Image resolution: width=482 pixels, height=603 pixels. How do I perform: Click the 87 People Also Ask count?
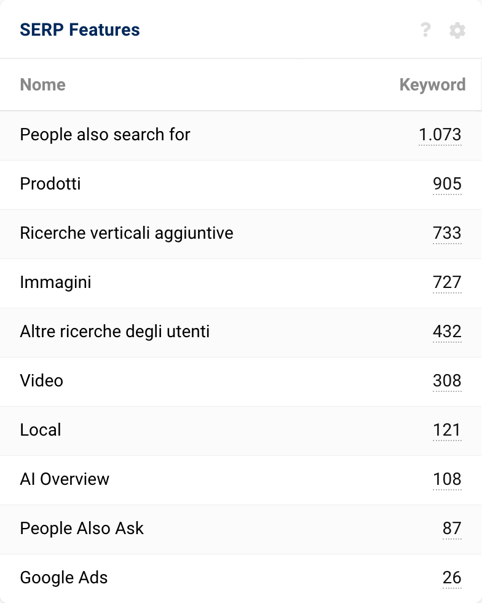pos(452,529)
